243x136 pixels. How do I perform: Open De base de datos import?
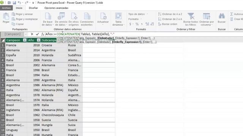47,19
